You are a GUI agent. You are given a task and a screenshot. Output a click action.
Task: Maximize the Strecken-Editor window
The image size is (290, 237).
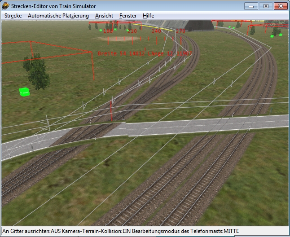point(266,6)
